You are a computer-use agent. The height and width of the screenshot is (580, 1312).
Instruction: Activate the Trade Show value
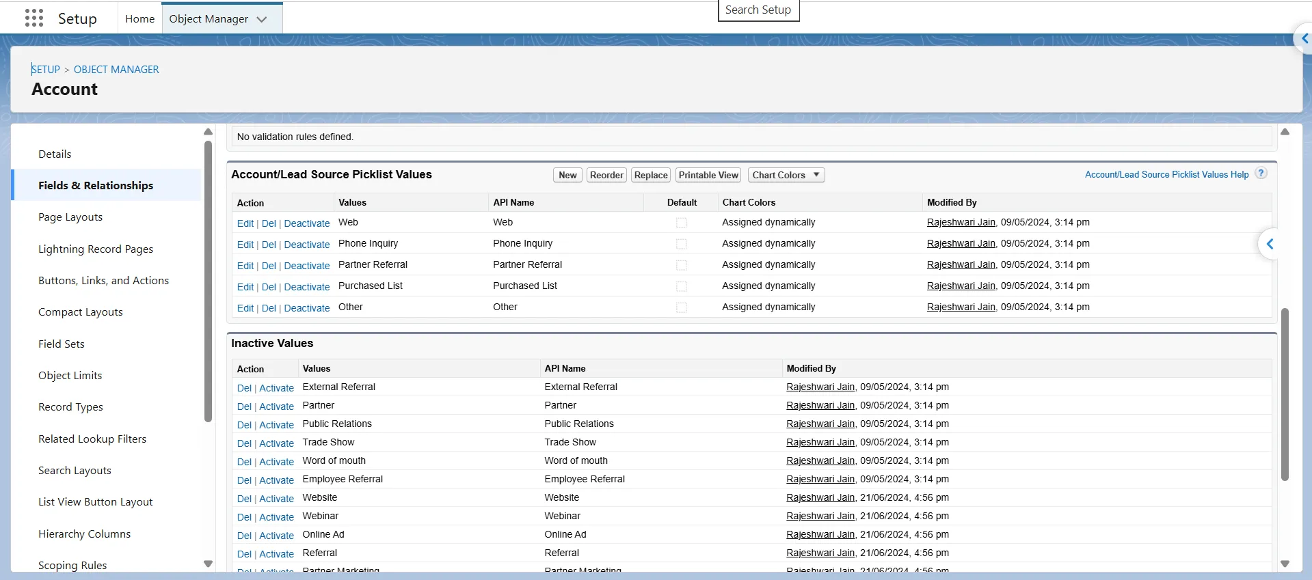(276, 443)
